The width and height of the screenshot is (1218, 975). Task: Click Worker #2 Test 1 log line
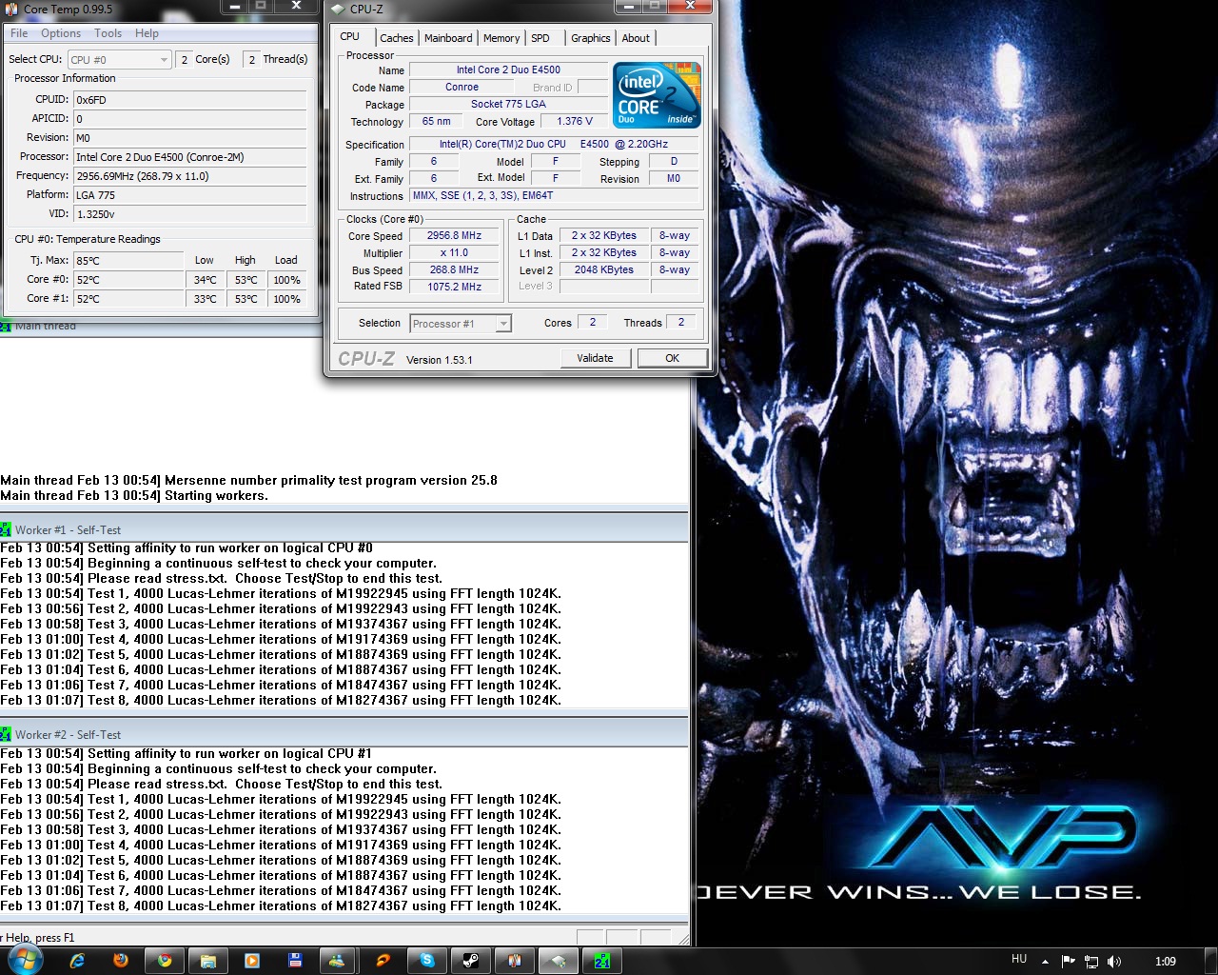point(281,799)
